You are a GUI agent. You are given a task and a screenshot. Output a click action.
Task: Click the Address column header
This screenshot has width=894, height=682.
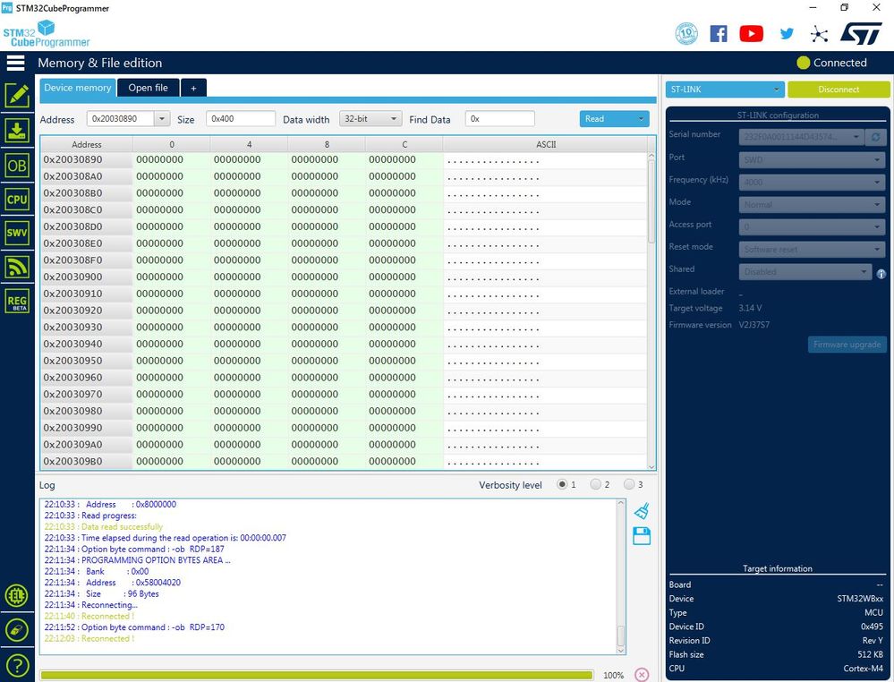[x=87, y=144]
